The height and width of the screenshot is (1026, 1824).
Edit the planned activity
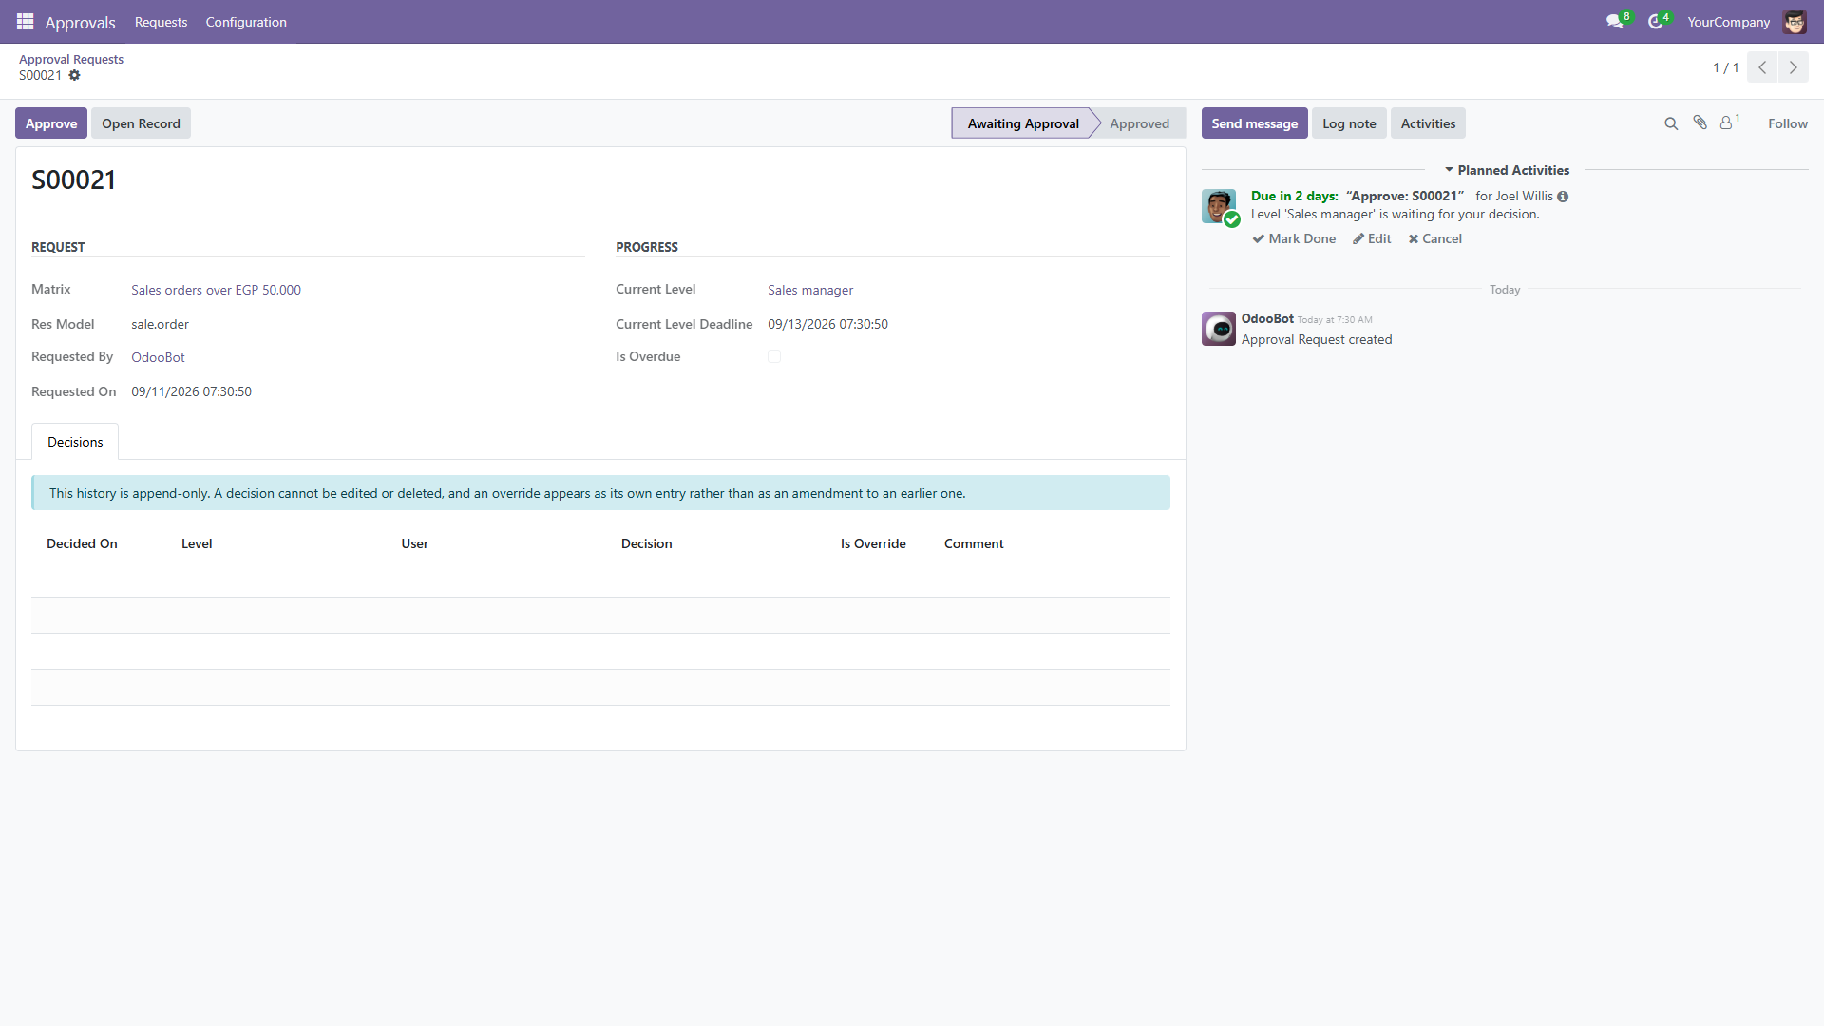(1372, 238)
